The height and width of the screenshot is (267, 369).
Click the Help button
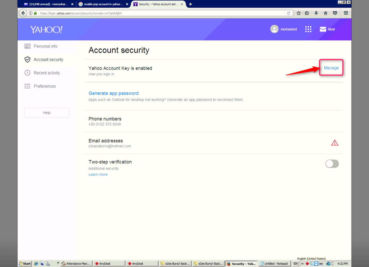47,113
